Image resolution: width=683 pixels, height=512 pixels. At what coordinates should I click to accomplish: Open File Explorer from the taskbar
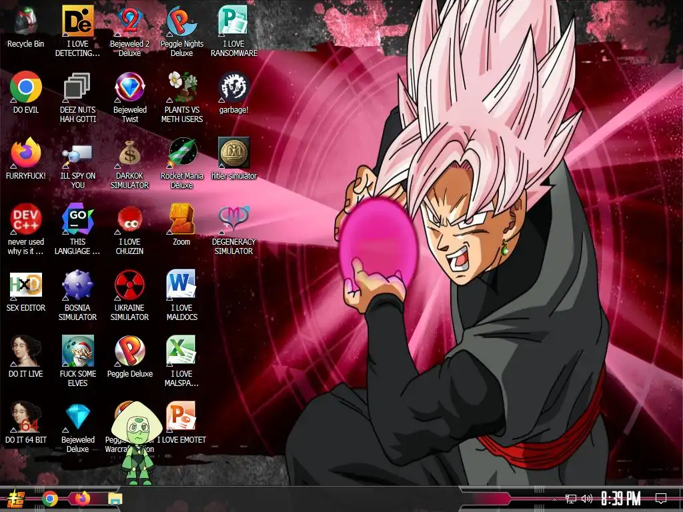(x=115, y=499)
